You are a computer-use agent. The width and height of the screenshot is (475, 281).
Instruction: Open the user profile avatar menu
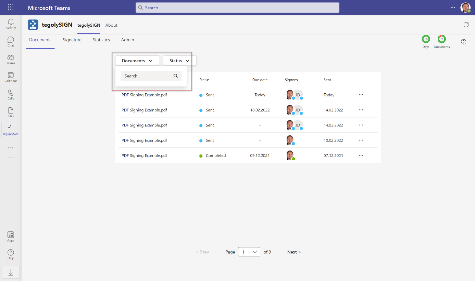coord(465,8)
